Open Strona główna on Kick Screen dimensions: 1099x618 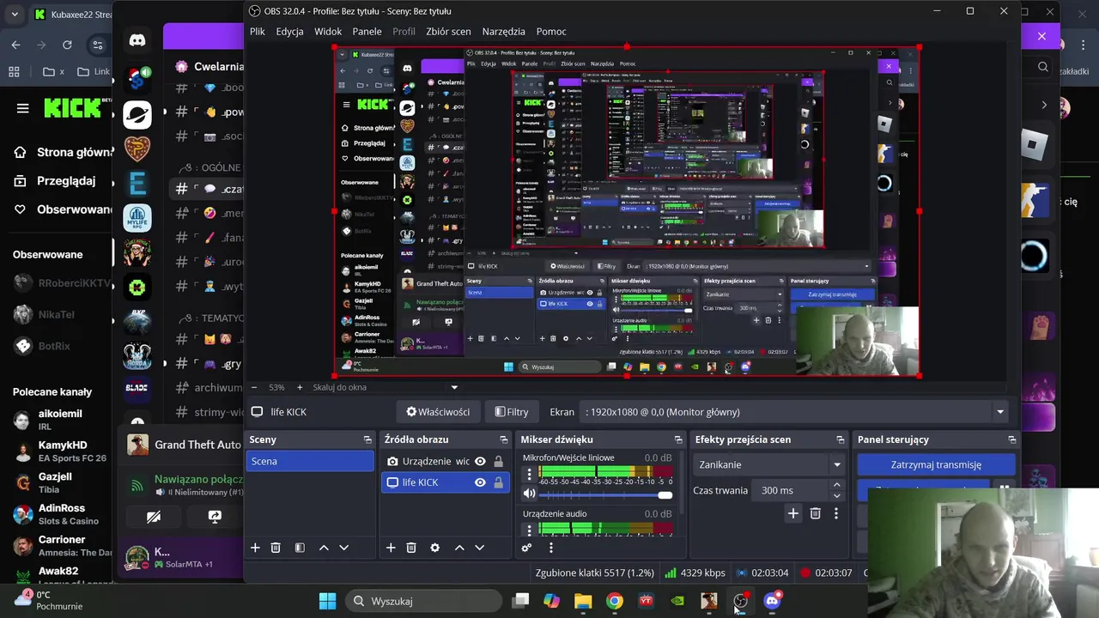[x=64, y=152]
